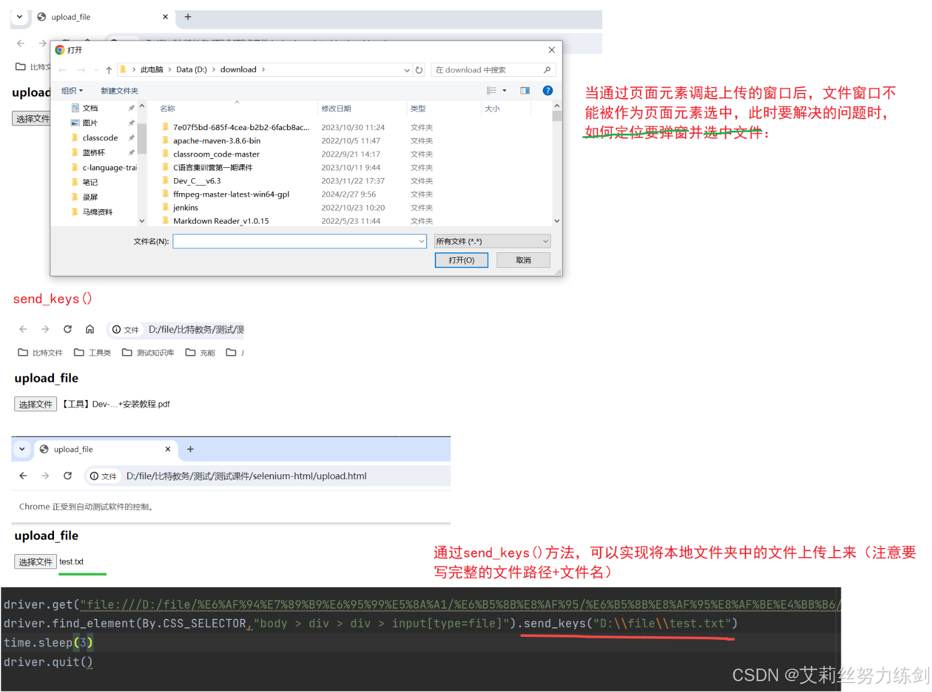Select the 蓝桥杯 folder in the navigation tree

pos(94,153)
